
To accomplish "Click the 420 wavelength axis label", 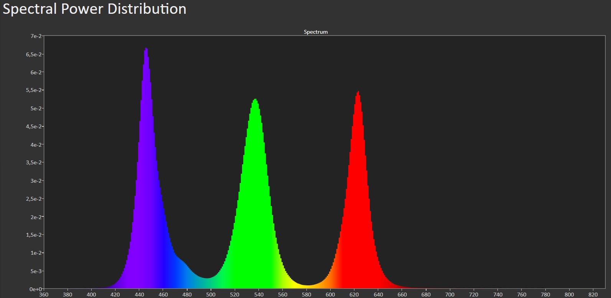I will pos(115,295).
